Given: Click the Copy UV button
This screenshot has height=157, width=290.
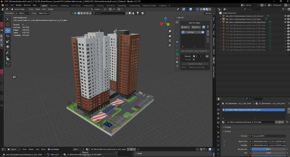Looking at the screenshot, I should click(x=187, y=51).
